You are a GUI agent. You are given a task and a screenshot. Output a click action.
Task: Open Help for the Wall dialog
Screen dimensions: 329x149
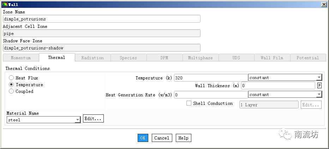click(x=183, y=138)
